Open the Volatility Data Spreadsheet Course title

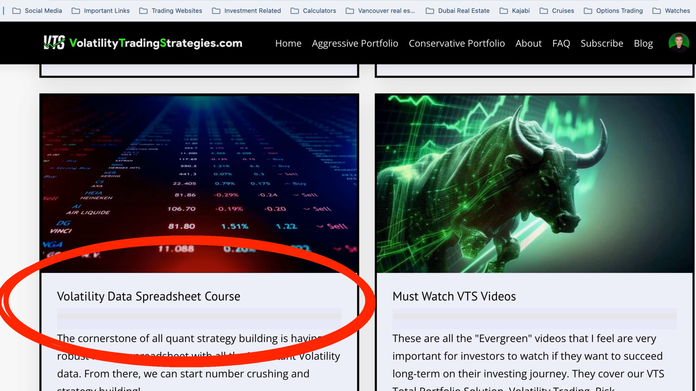click(x=149, y=296)
